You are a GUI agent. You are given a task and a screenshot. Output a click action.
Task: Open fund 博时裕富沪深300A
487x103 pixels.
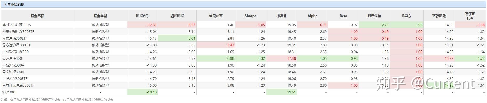[x=17, y=25]
